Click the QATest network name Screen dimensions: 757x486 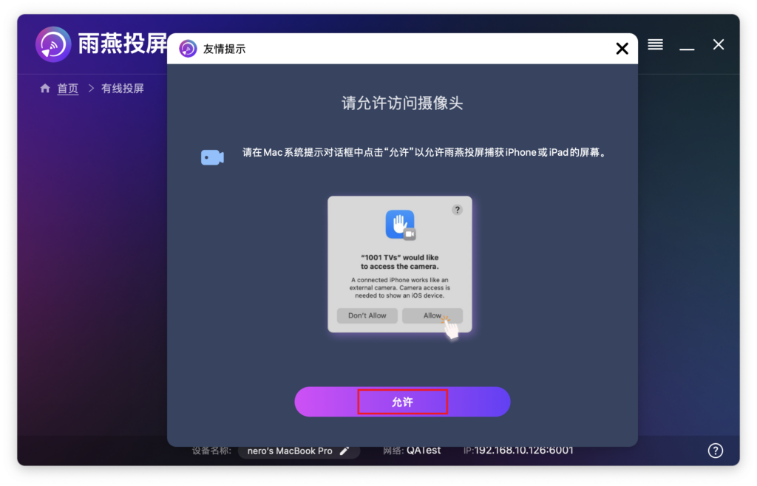tap(424, 450)
